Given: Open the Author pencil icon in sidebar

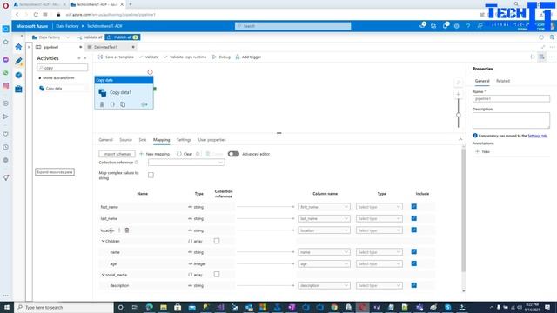Looking at the screenshot, I should (18, 61).
